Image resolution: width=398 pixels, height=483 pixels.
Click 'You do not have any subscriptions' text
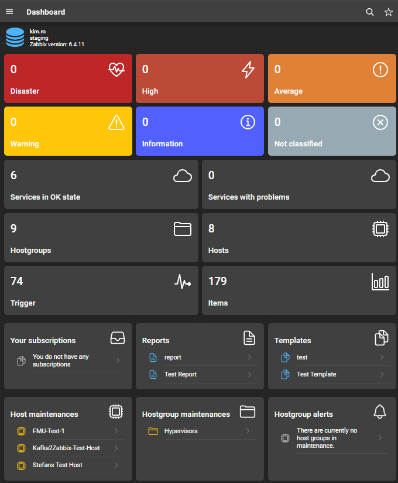[61, 361]
